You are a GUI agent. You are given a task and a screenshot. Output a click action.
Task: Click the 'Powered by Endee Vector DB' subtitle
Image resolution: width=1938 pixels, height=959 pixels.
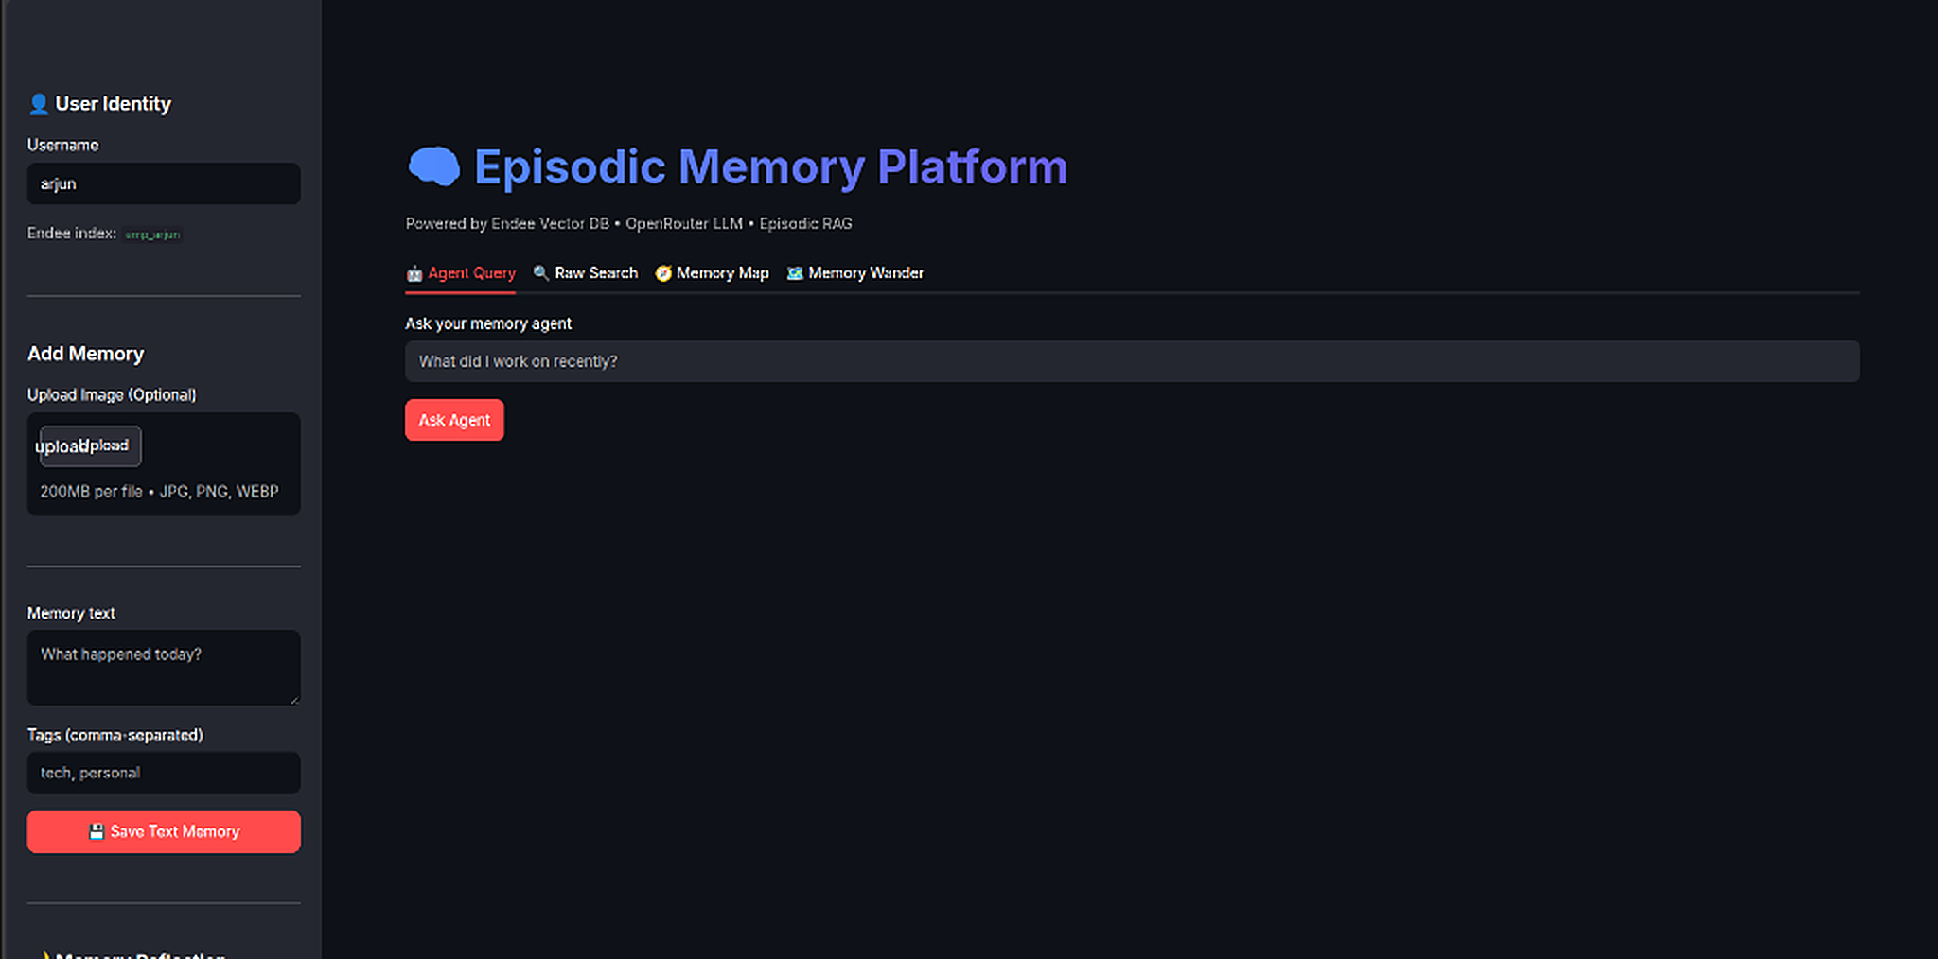tap(628, 223)
